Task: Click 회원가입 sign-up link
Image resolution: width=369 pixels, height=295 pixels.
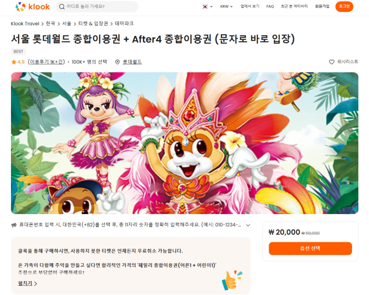Action: (322, 6)
